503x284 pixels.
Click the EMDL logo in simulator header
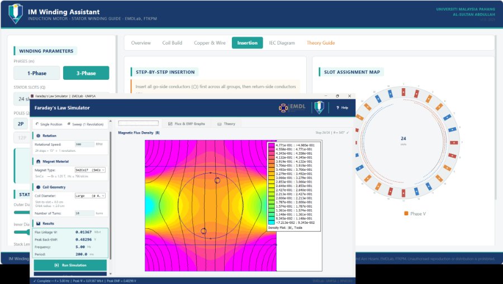click(292, 108)
